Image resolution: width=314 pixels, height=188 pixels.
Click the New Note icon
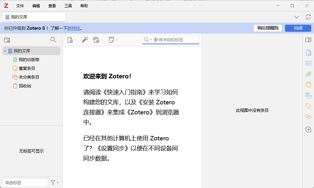111,40
